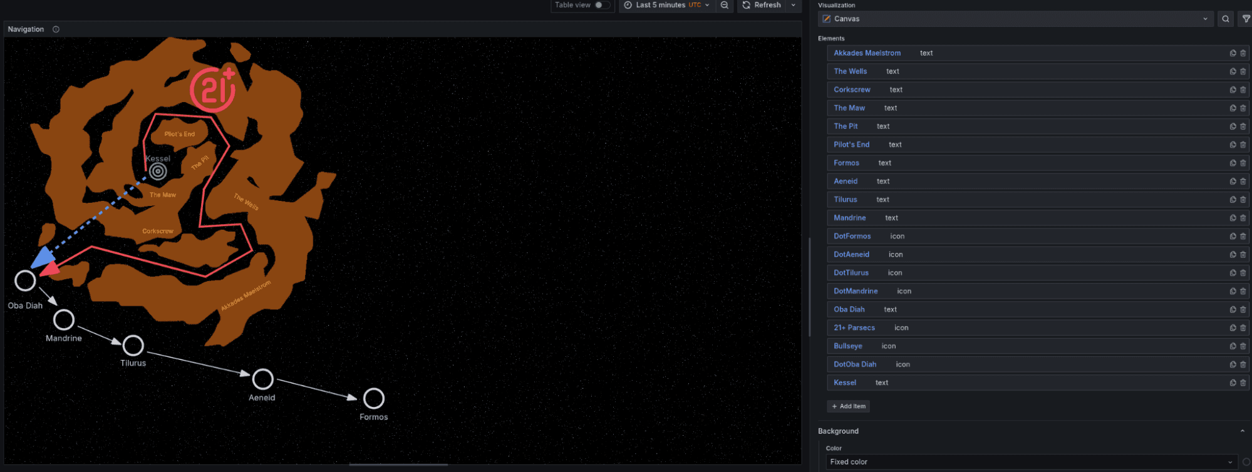This screenshot has width=1252, height=472.
Task: Toggle the Table view switch
Action: click(x=602, y=5)
